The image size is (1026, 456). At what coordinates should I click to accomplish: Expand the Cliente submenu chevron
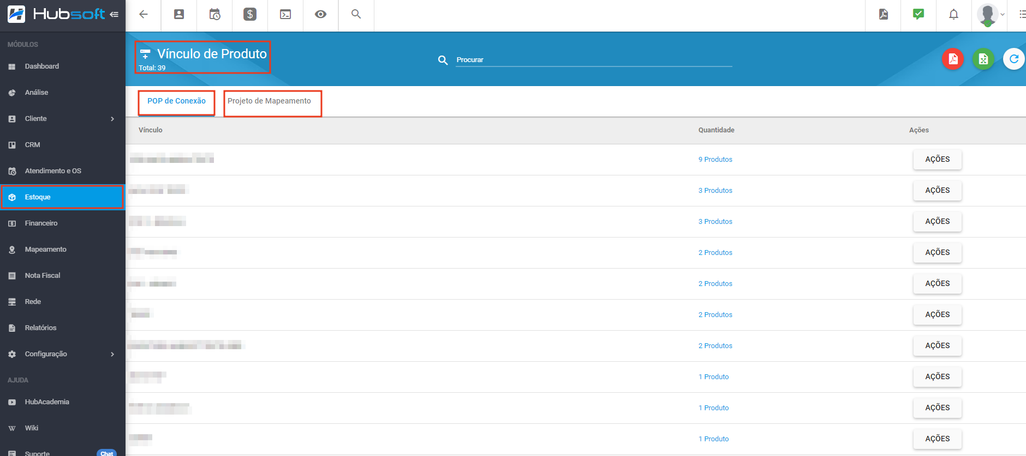pyautogui.click(x=112, y=119)
